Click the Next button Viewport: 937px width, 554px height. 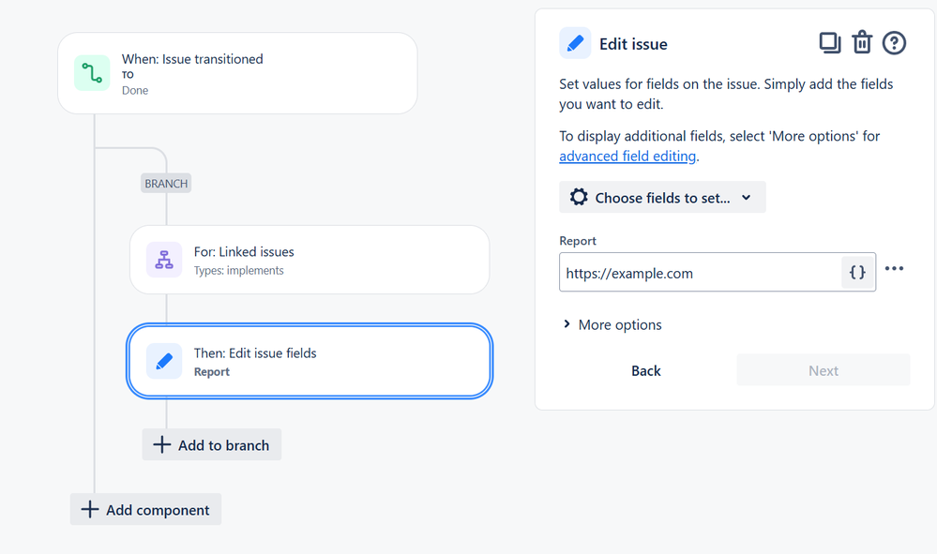[x=824, y=370]
